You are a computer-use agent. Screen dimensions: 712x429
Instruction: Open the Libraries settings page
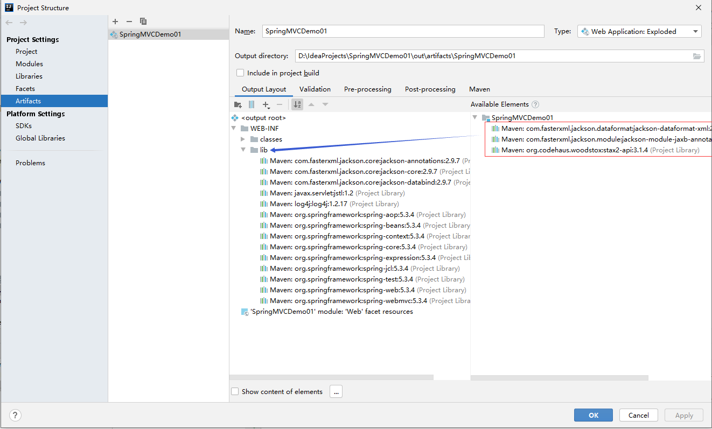[x=29, y=76]
